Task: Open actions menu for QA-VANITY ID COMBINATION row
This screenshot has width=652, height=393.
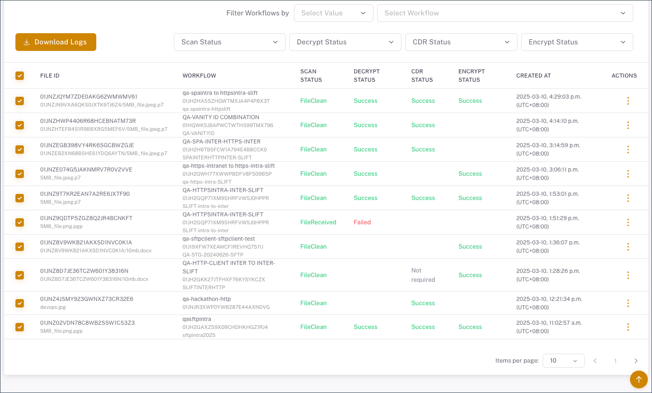Action: [x=628, y=125]
